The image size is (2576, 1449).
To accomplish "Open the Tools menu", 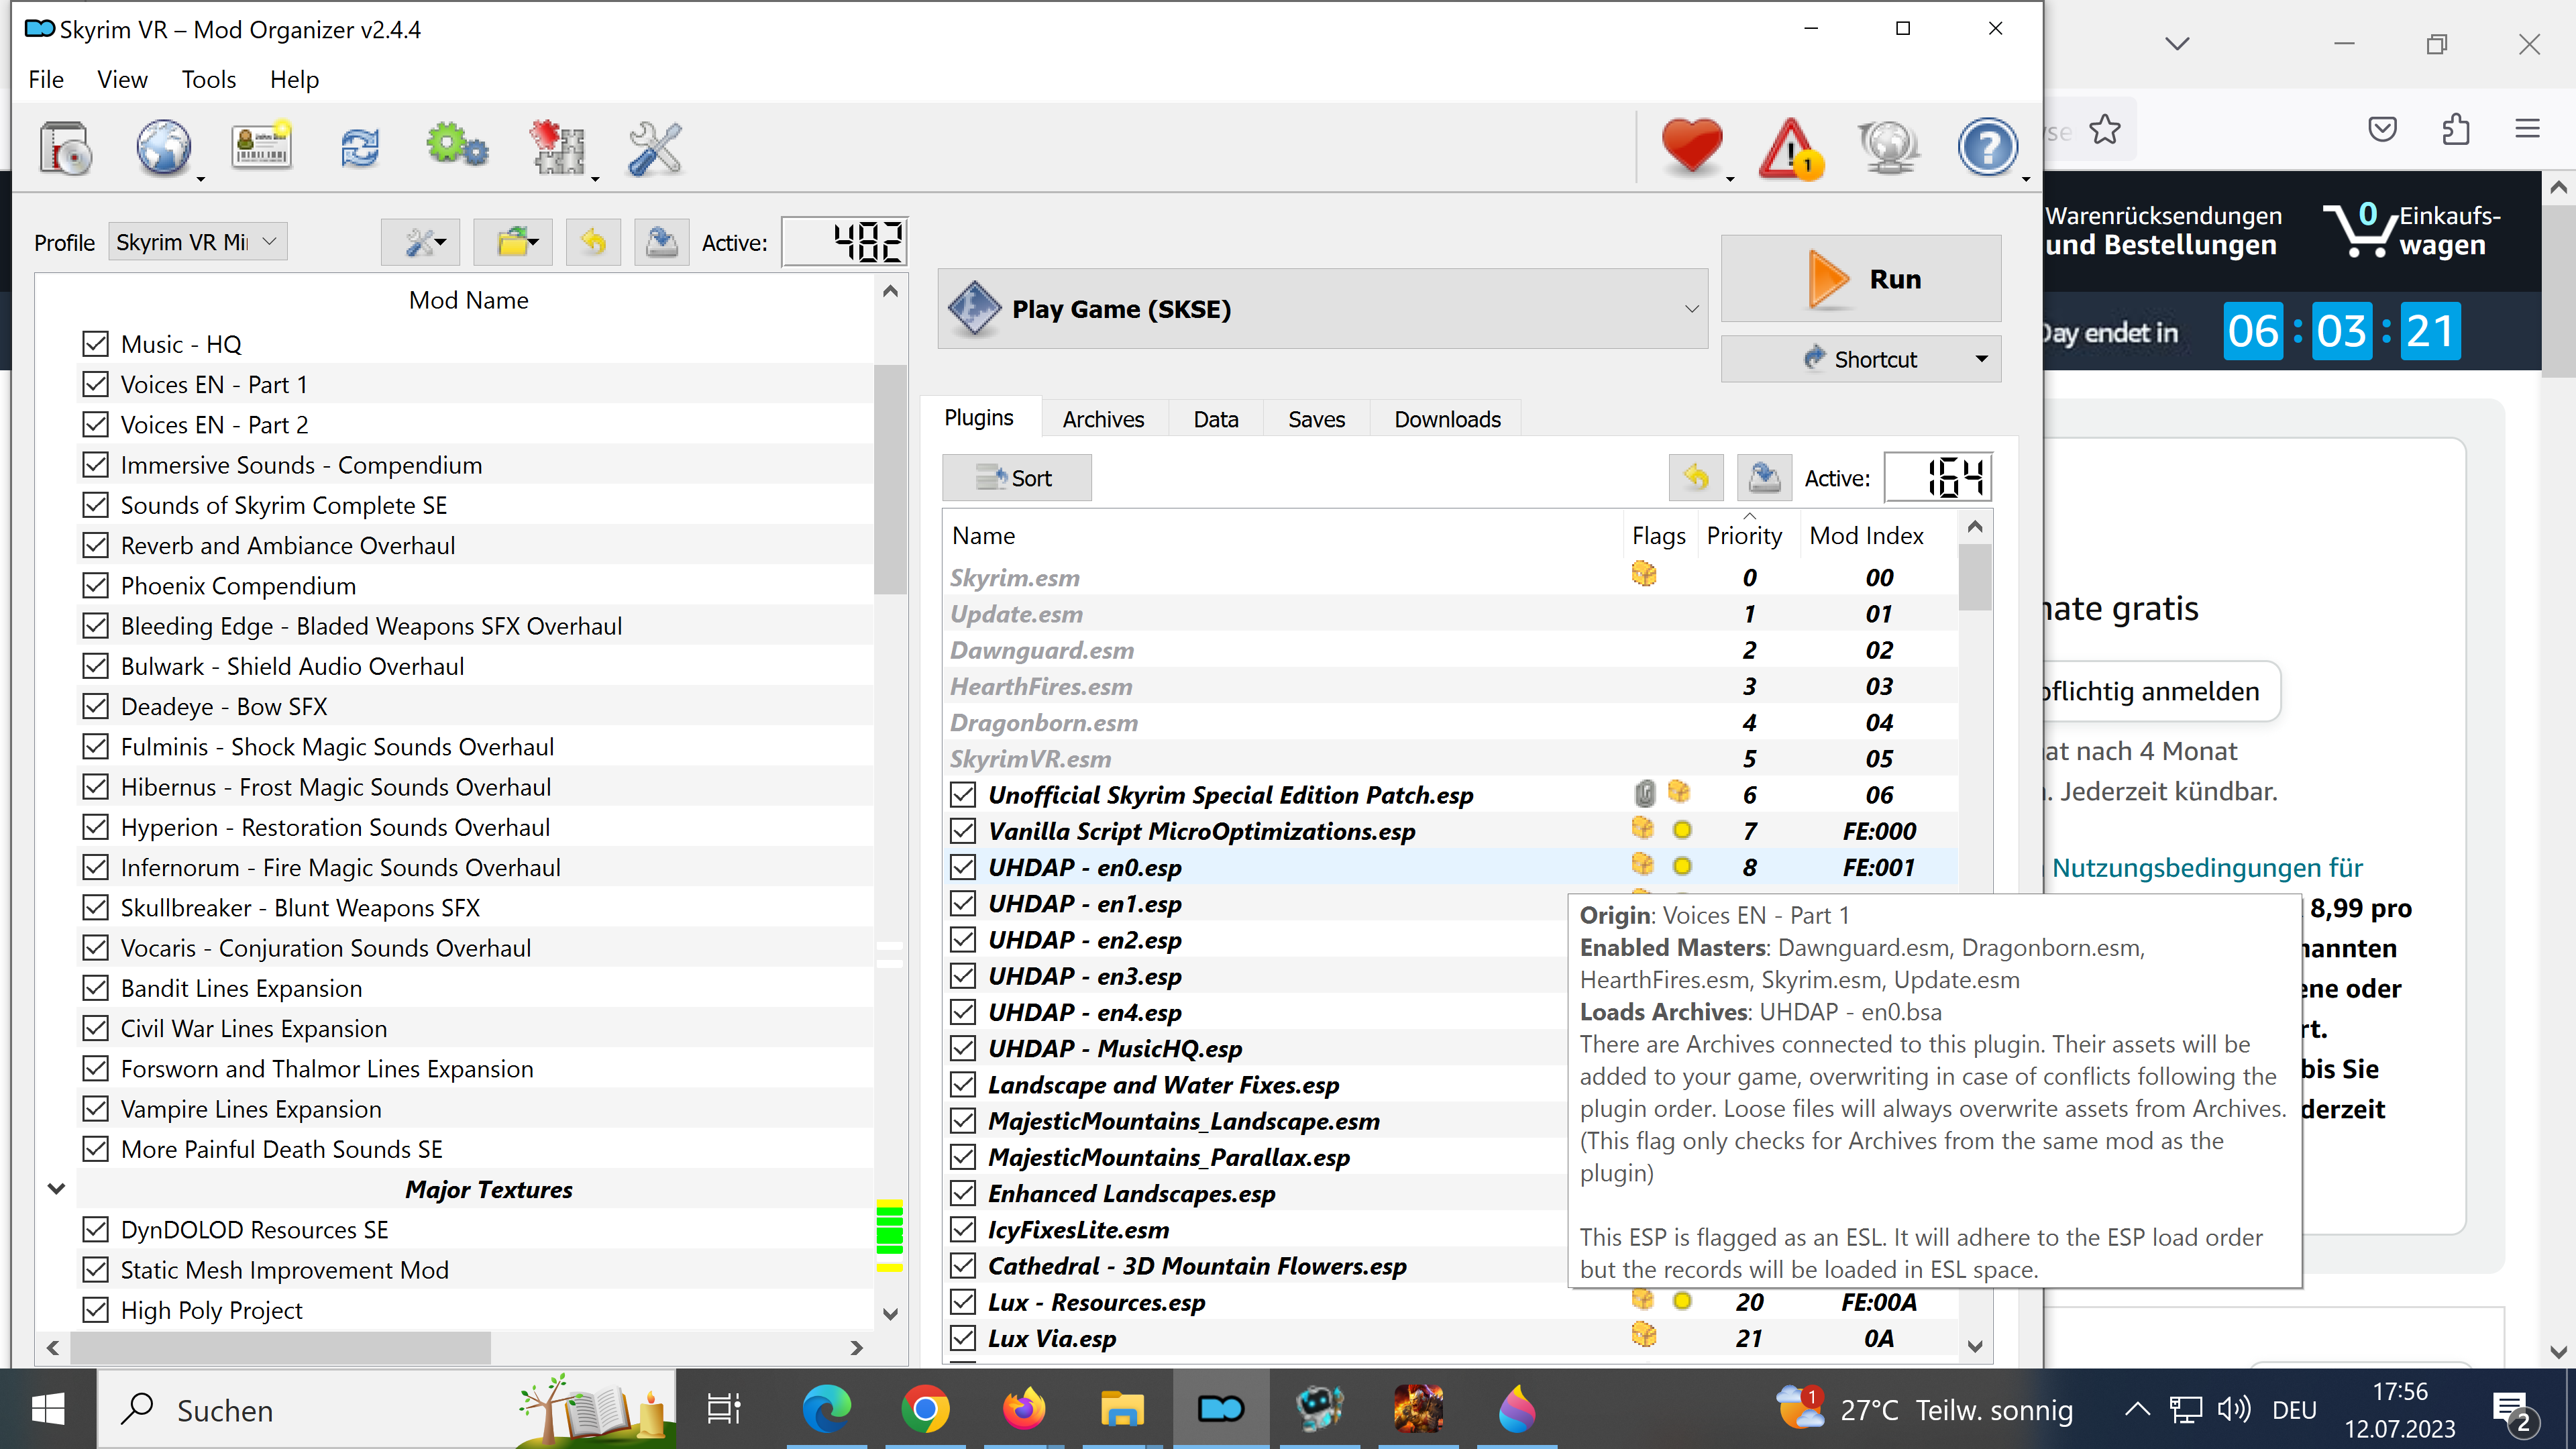I will [208, 79].
